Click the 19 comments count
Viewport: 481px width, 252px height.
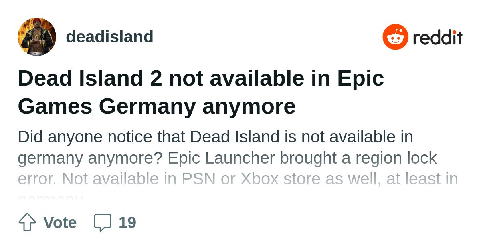[x=127, y=222]
